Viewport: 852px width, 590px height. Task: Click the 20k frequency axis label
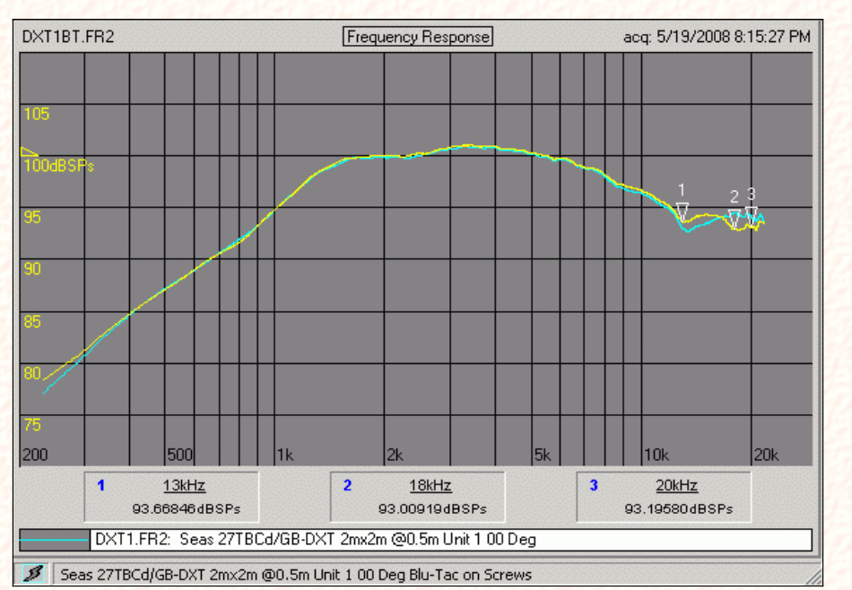(x=766, y=455)
